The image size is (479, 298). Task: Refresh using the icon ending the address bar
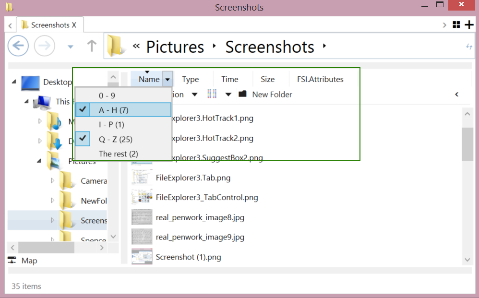point(469,47)
